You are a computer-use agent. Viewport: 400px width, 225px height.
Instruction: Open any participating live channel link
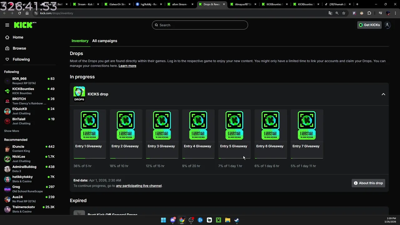(x=139, y=186)
